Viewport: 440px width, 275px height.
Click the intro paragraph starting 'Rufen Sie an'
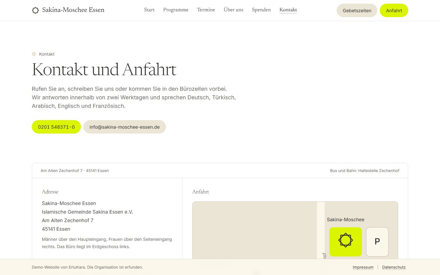(x=134, y=97)
